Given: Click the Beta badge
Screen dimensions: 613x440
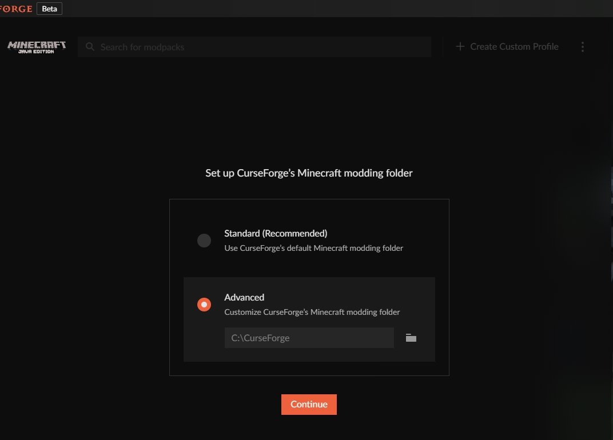Looking at the screenshot, I should (x=49, y=9).
